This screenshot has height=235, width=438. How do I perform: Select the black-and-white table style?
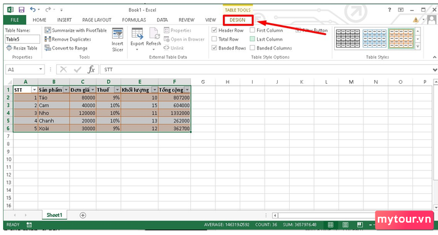(348, 38)
